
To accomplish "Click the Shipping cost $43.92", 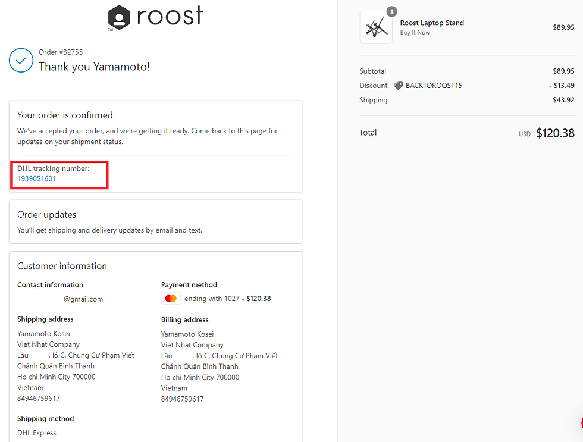I will 563,100.
